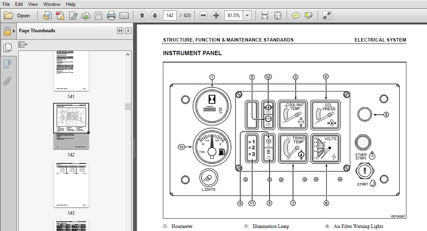Click the edit document pencil icon
Screen dimensions: 427x231
(73, 16)
